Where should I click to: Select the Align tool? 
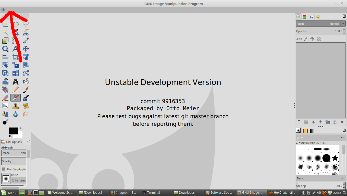pyautogui.click(x=5, y=57)
